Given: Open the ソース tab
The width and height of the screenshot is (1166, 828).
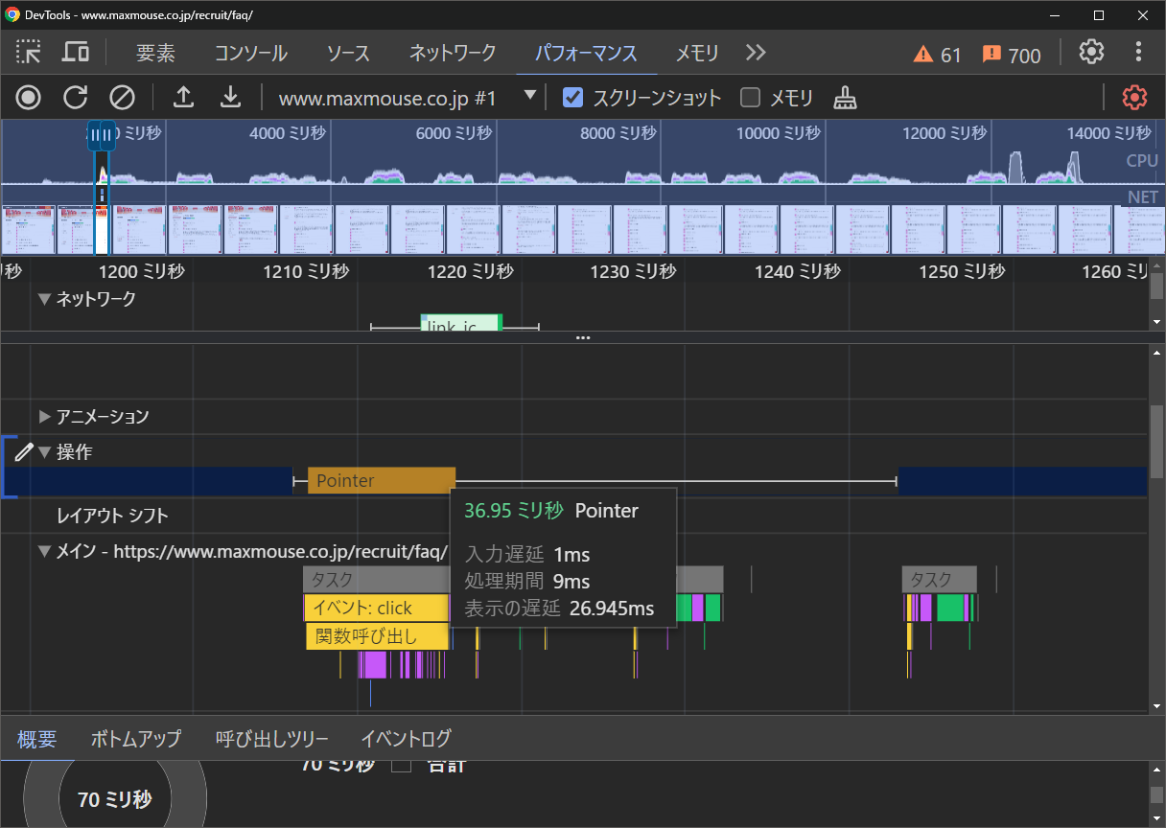Looking at the screenshot, I should point(348,53).
